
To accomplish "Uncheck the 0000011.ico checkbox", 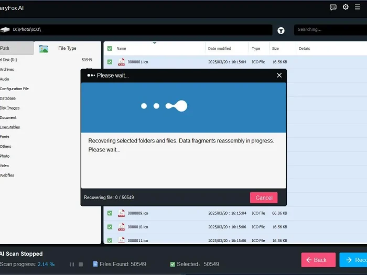I will coord(110,240).
